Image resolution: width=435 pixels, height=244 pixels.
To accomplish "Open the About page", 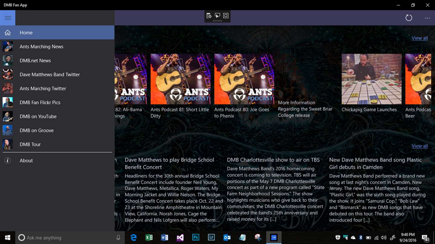I will pyautogui.click(x=57, y=161).
